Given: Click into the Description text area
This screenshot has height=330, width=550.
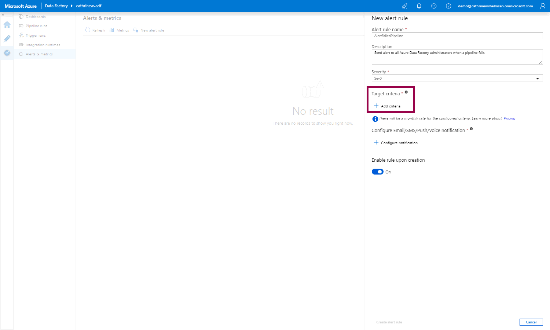Looking at the screenshot, I should (x=457, y=57).
